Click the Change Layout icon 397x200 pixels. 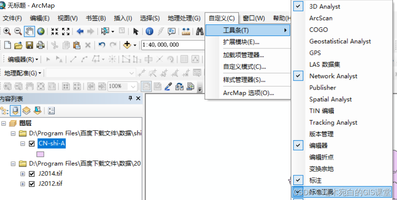pyautogui.click(x=180, y=86)
